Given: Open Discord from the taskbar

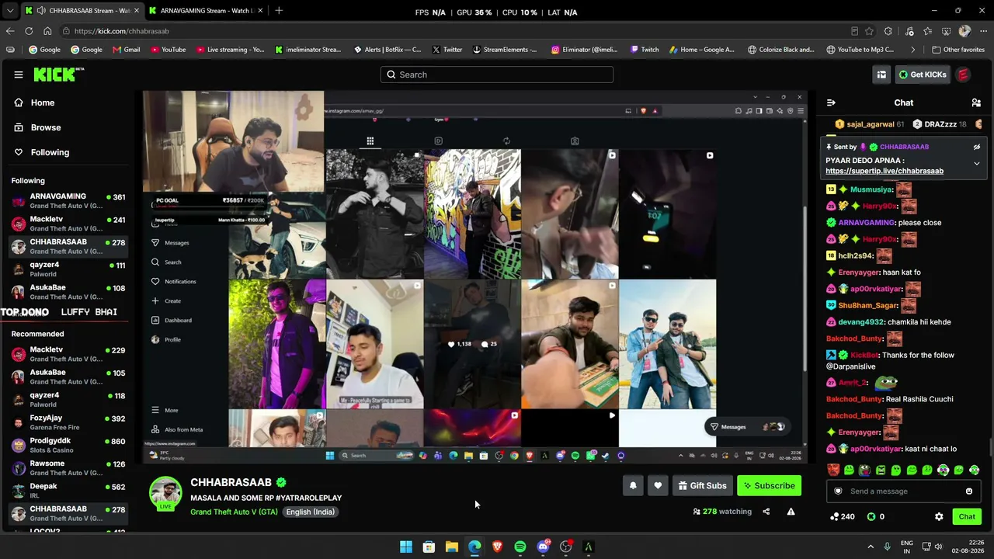Looking at the screenshot, I should (543, 547).
